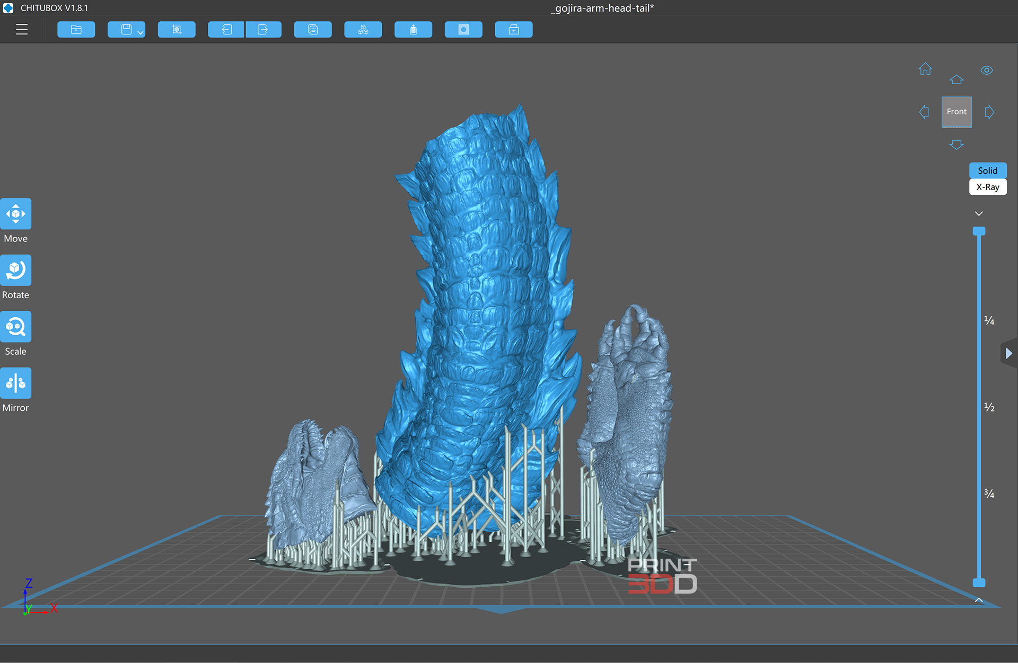Click the up chevron below the layer slider

pos(979,600)
